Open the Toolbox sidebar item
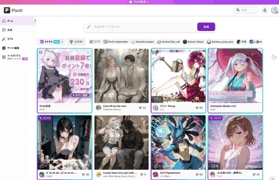The height and width of the screenshot is (180, 279). coord(17,57)
